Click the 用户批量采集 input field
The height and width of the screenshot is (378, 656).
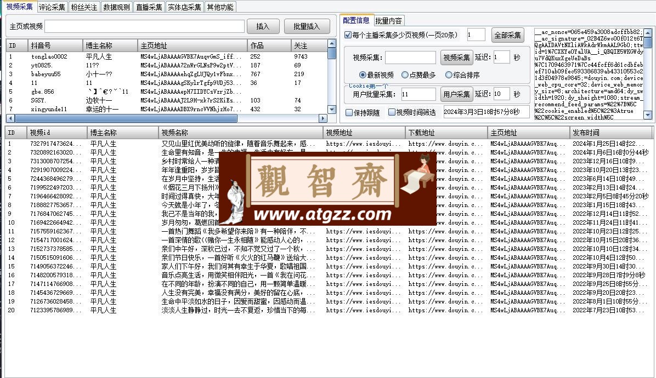pyautogui.click(x=419, y=94)
